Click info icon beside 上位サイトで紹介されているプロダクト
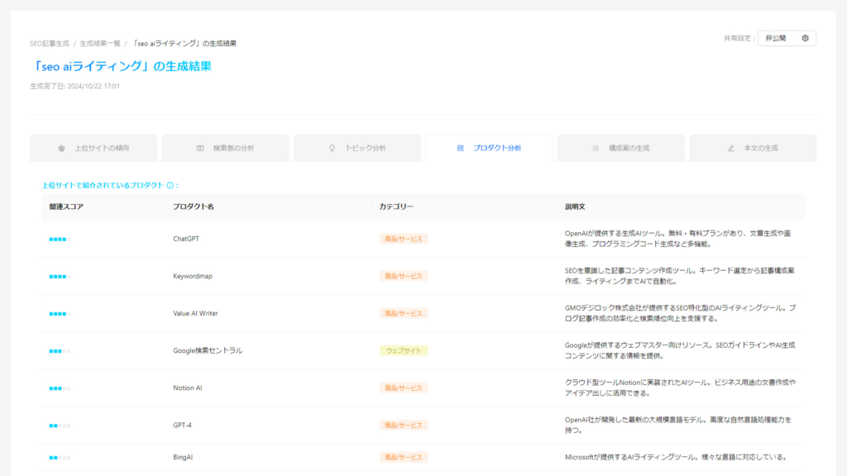The width and height of the screenshot is (847, 476). pyautogui.click(x=170, y=185)
